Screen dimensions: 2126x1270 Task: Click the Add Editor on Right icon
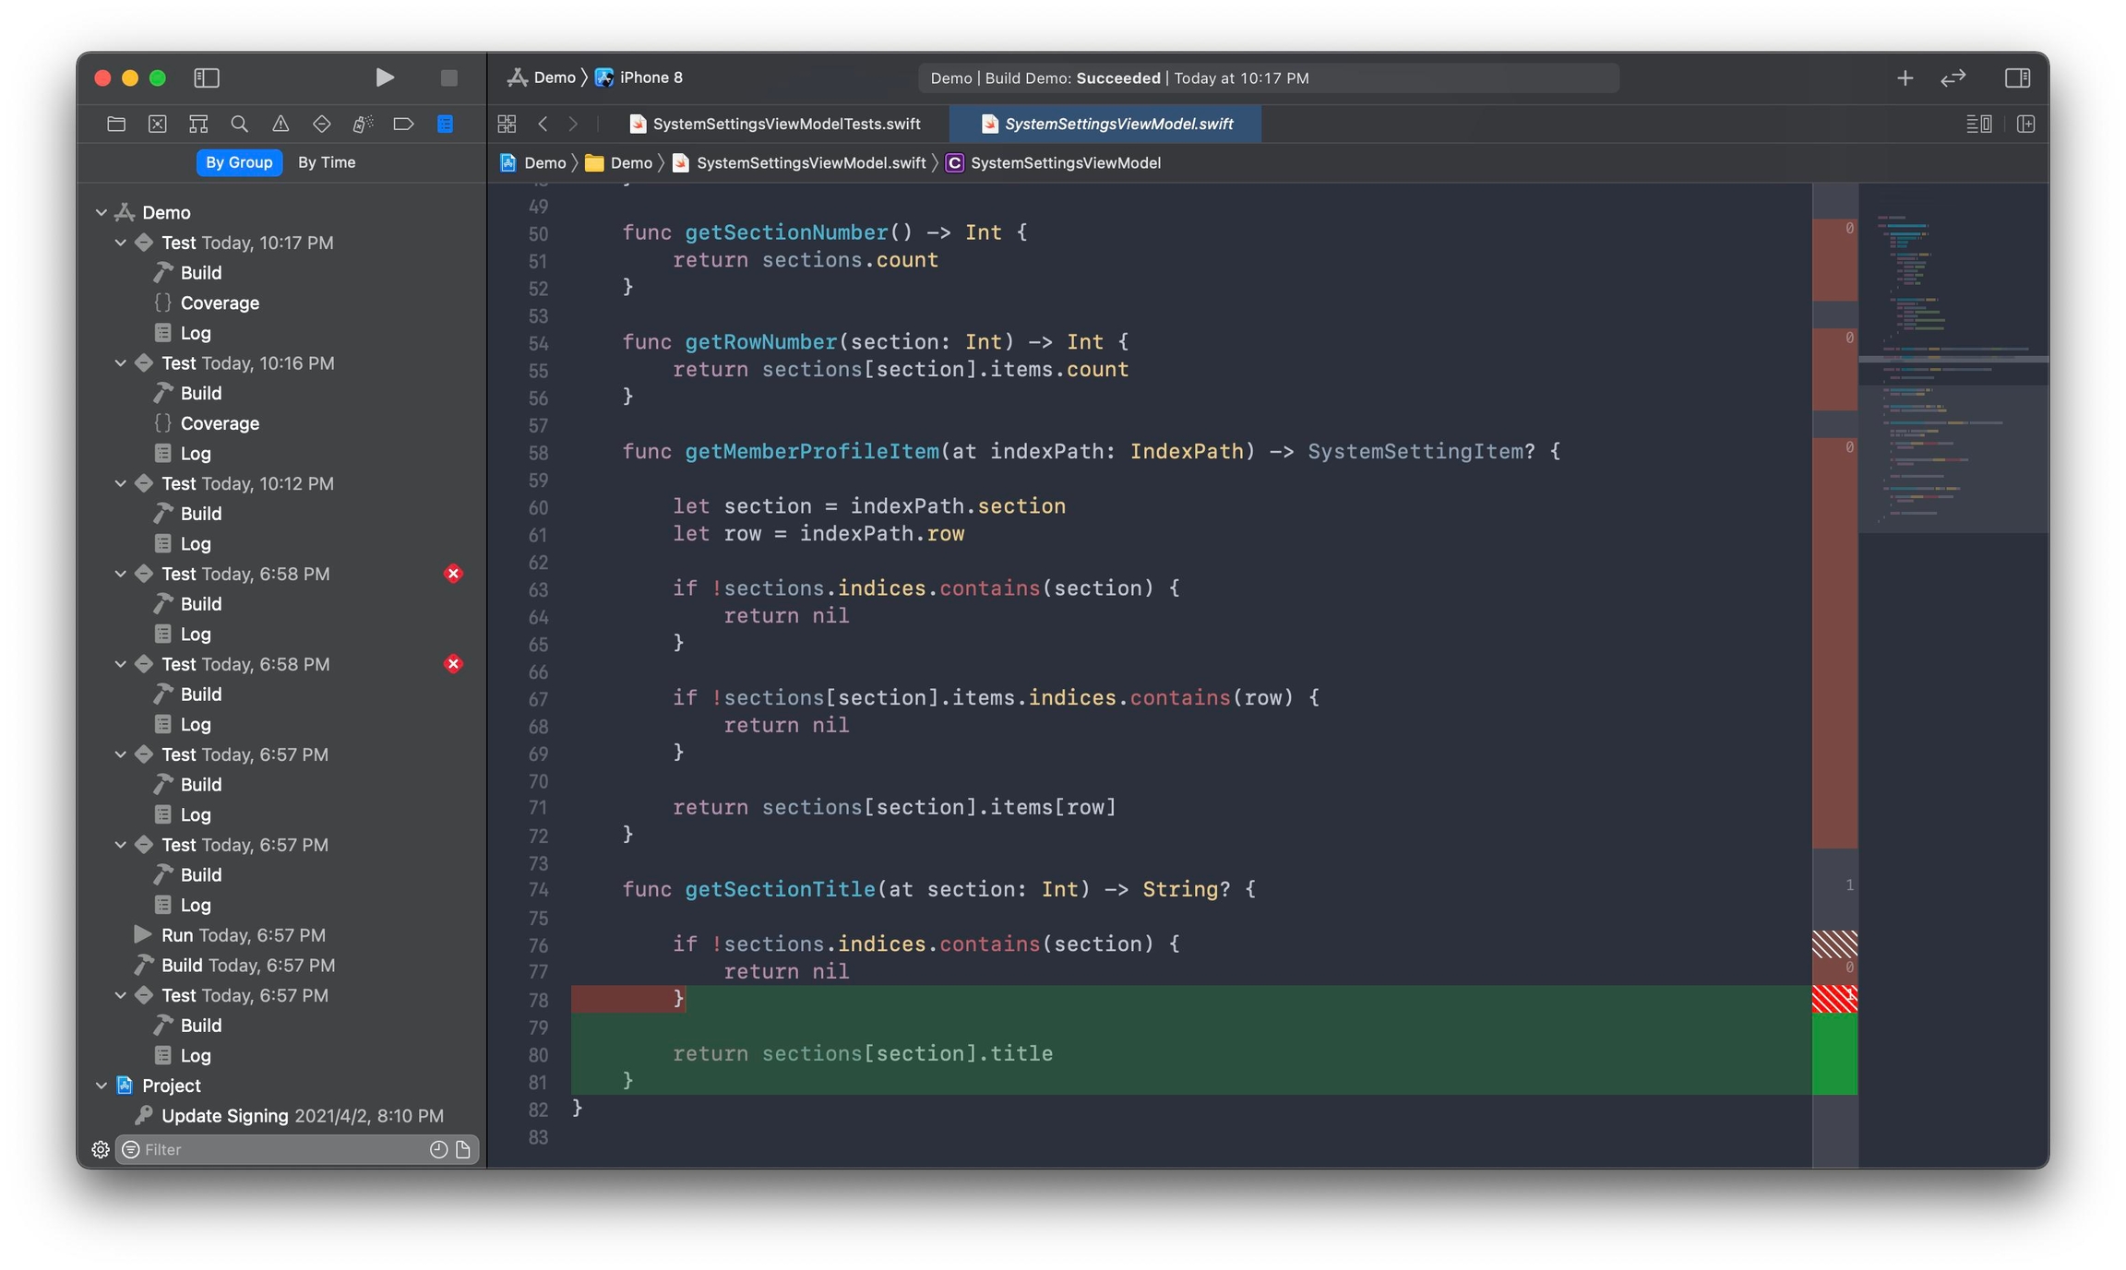[x=2026, y=124]
